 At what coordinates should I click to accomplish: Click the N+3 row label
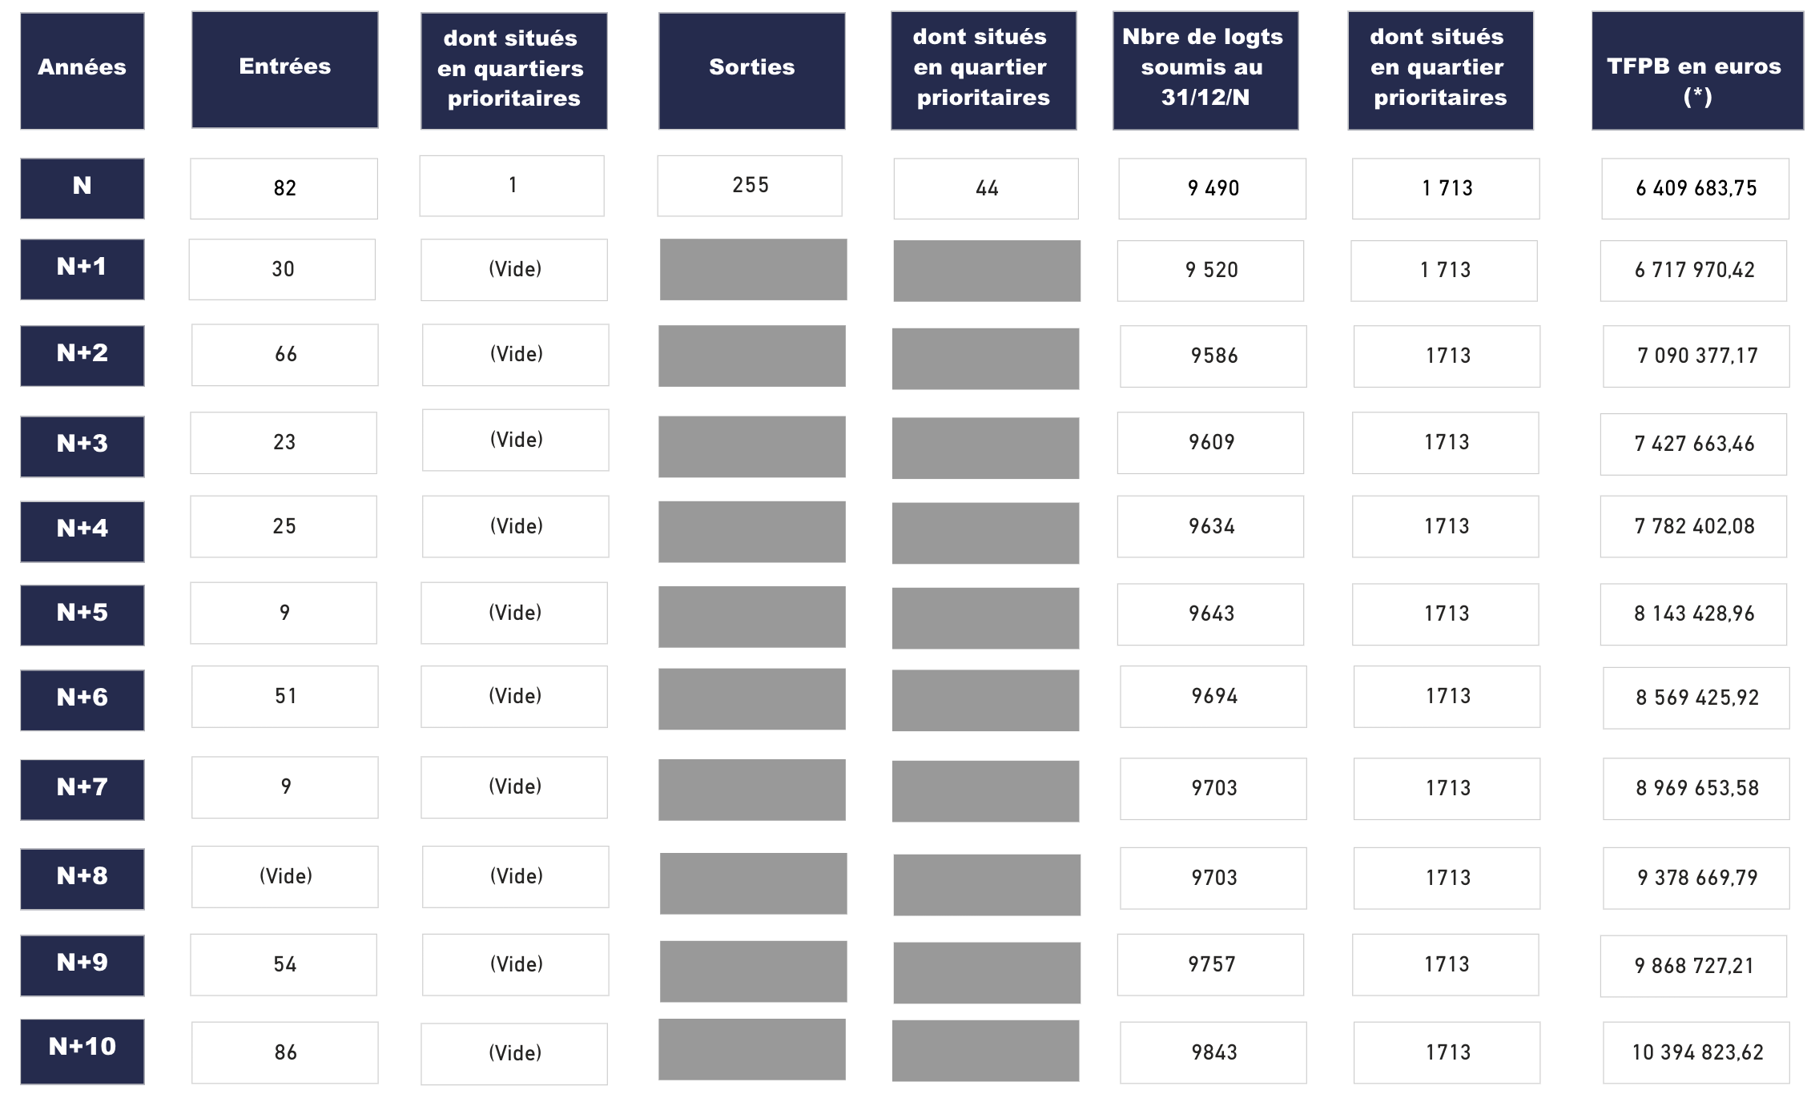pos(82,446)
